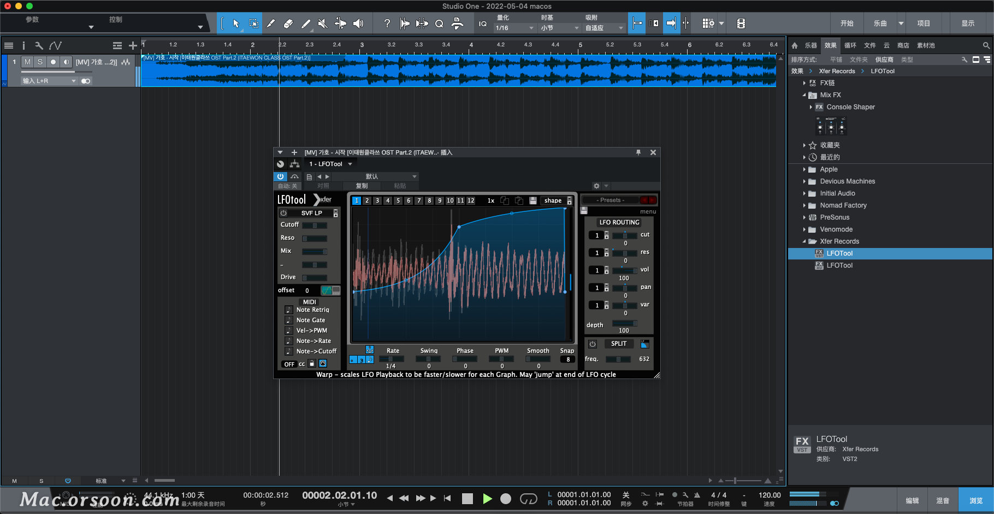Select LFO graph number 5

398,200
